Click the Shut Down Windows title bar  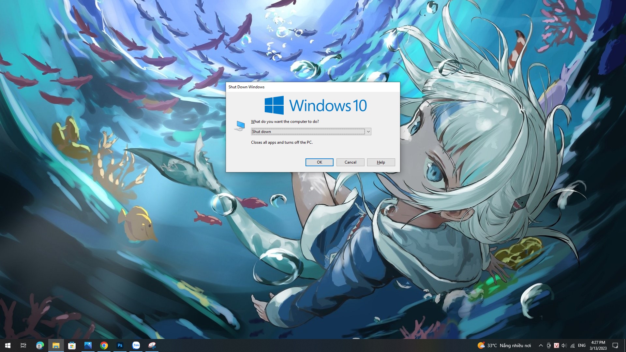(313, 87)
